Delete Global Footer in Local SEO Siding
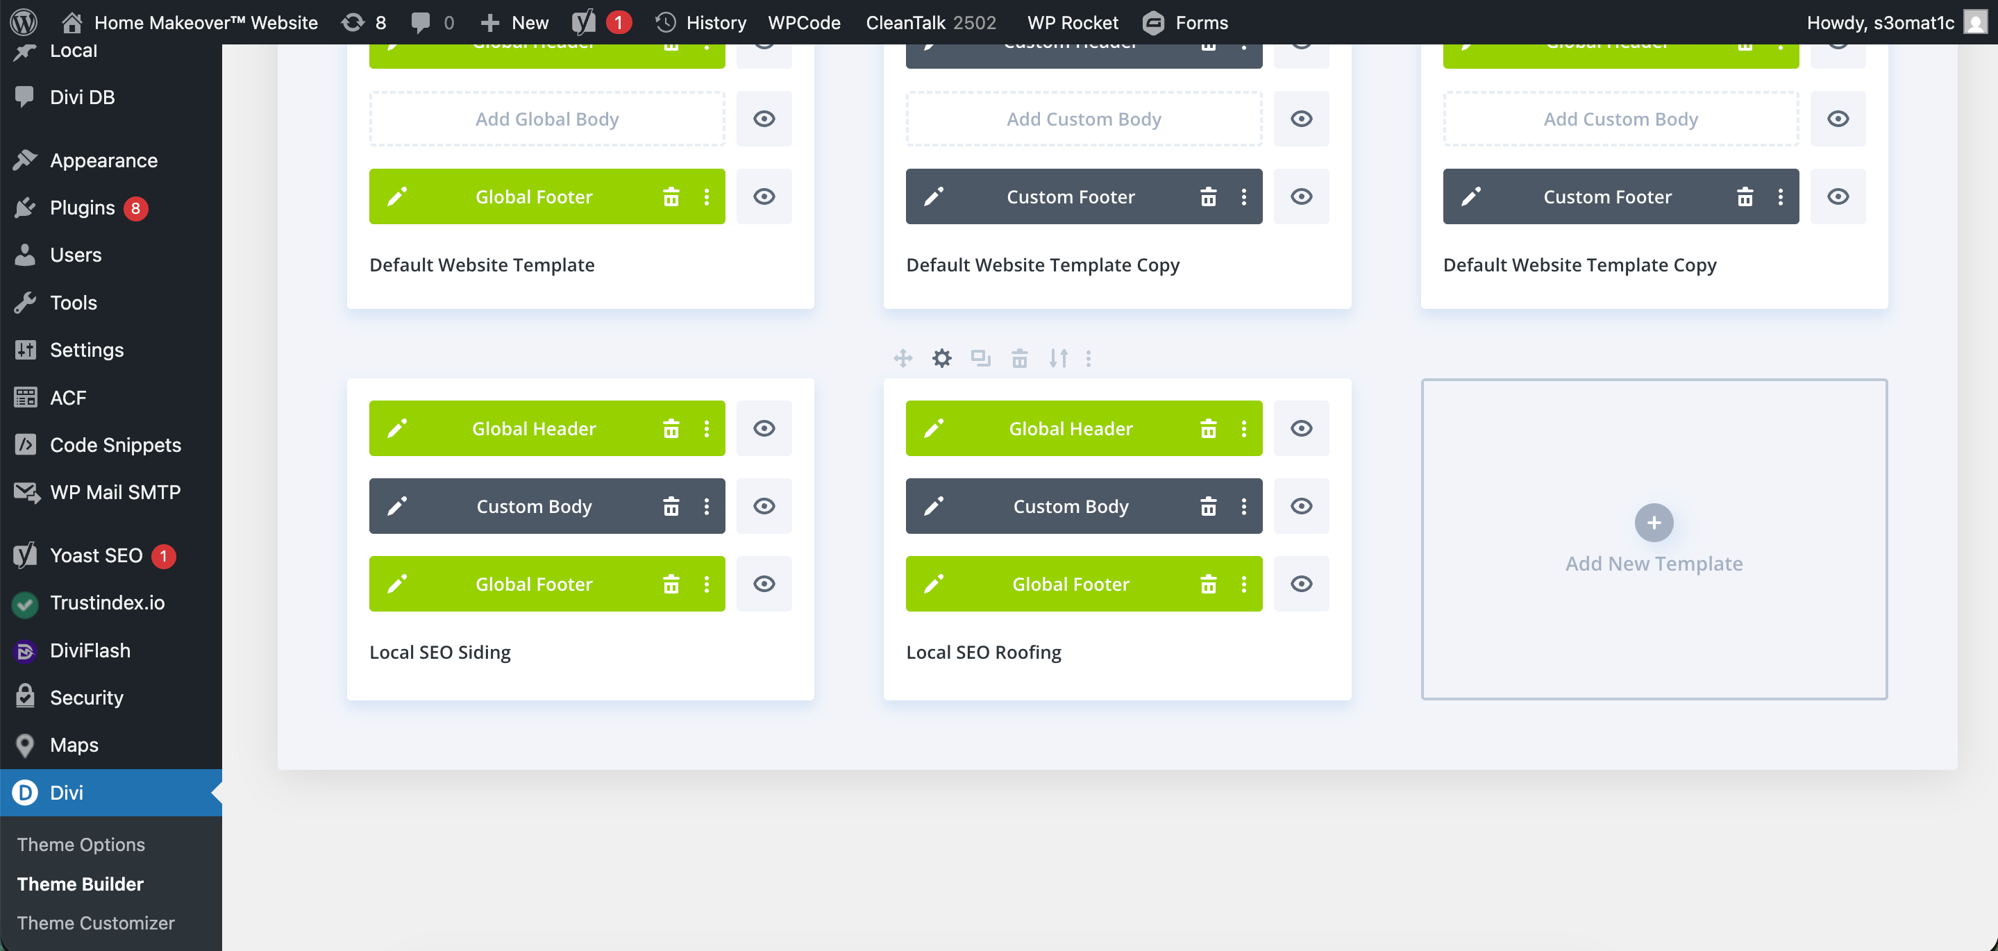 671,583
